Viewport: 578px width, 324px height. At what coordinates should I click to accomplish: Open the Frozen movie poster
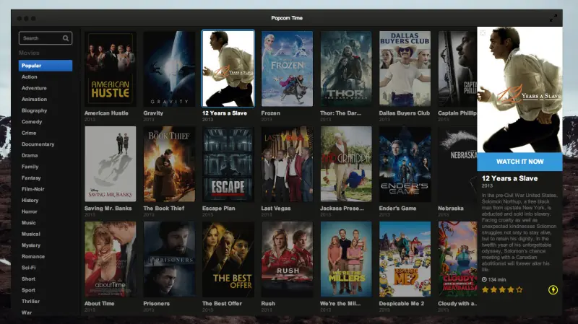287,69
